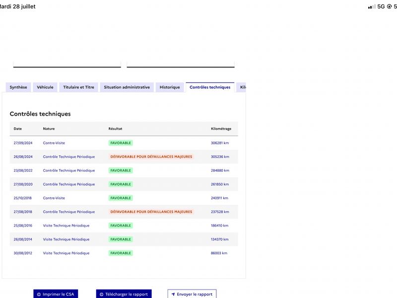Click the send arrow icon in Envoyer le rapport
The height and width of the screenshot is (298, 397).
coord(173,295)
